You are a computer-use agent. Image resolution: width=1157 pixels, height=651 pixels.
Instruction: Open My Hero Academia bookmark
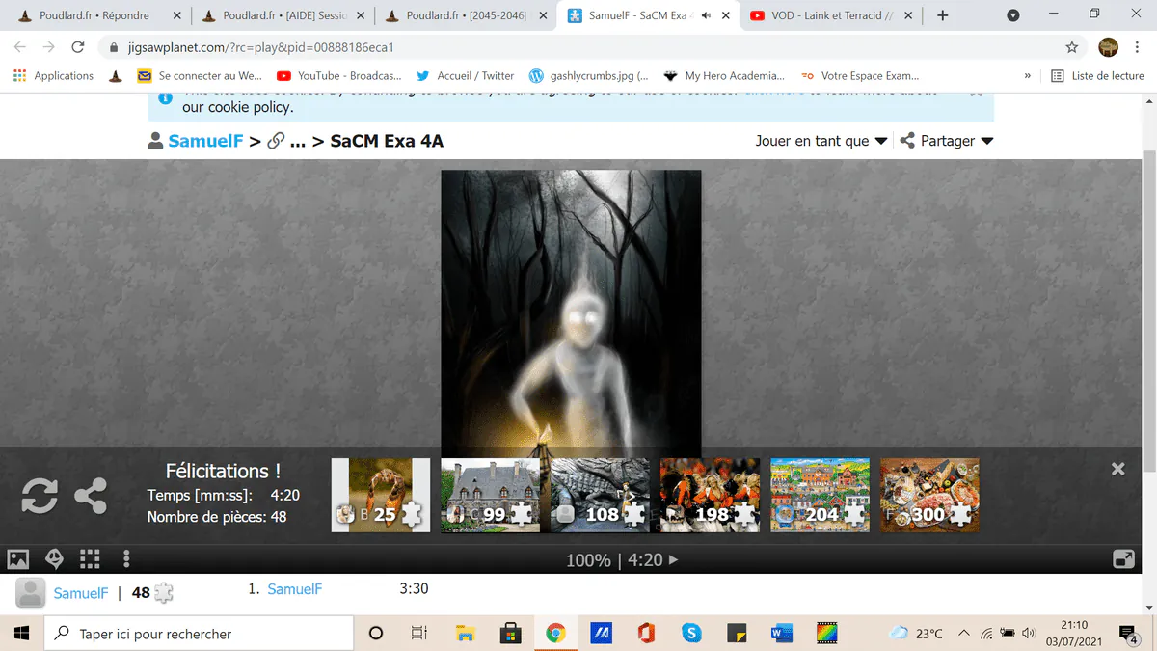pos(725,75)
